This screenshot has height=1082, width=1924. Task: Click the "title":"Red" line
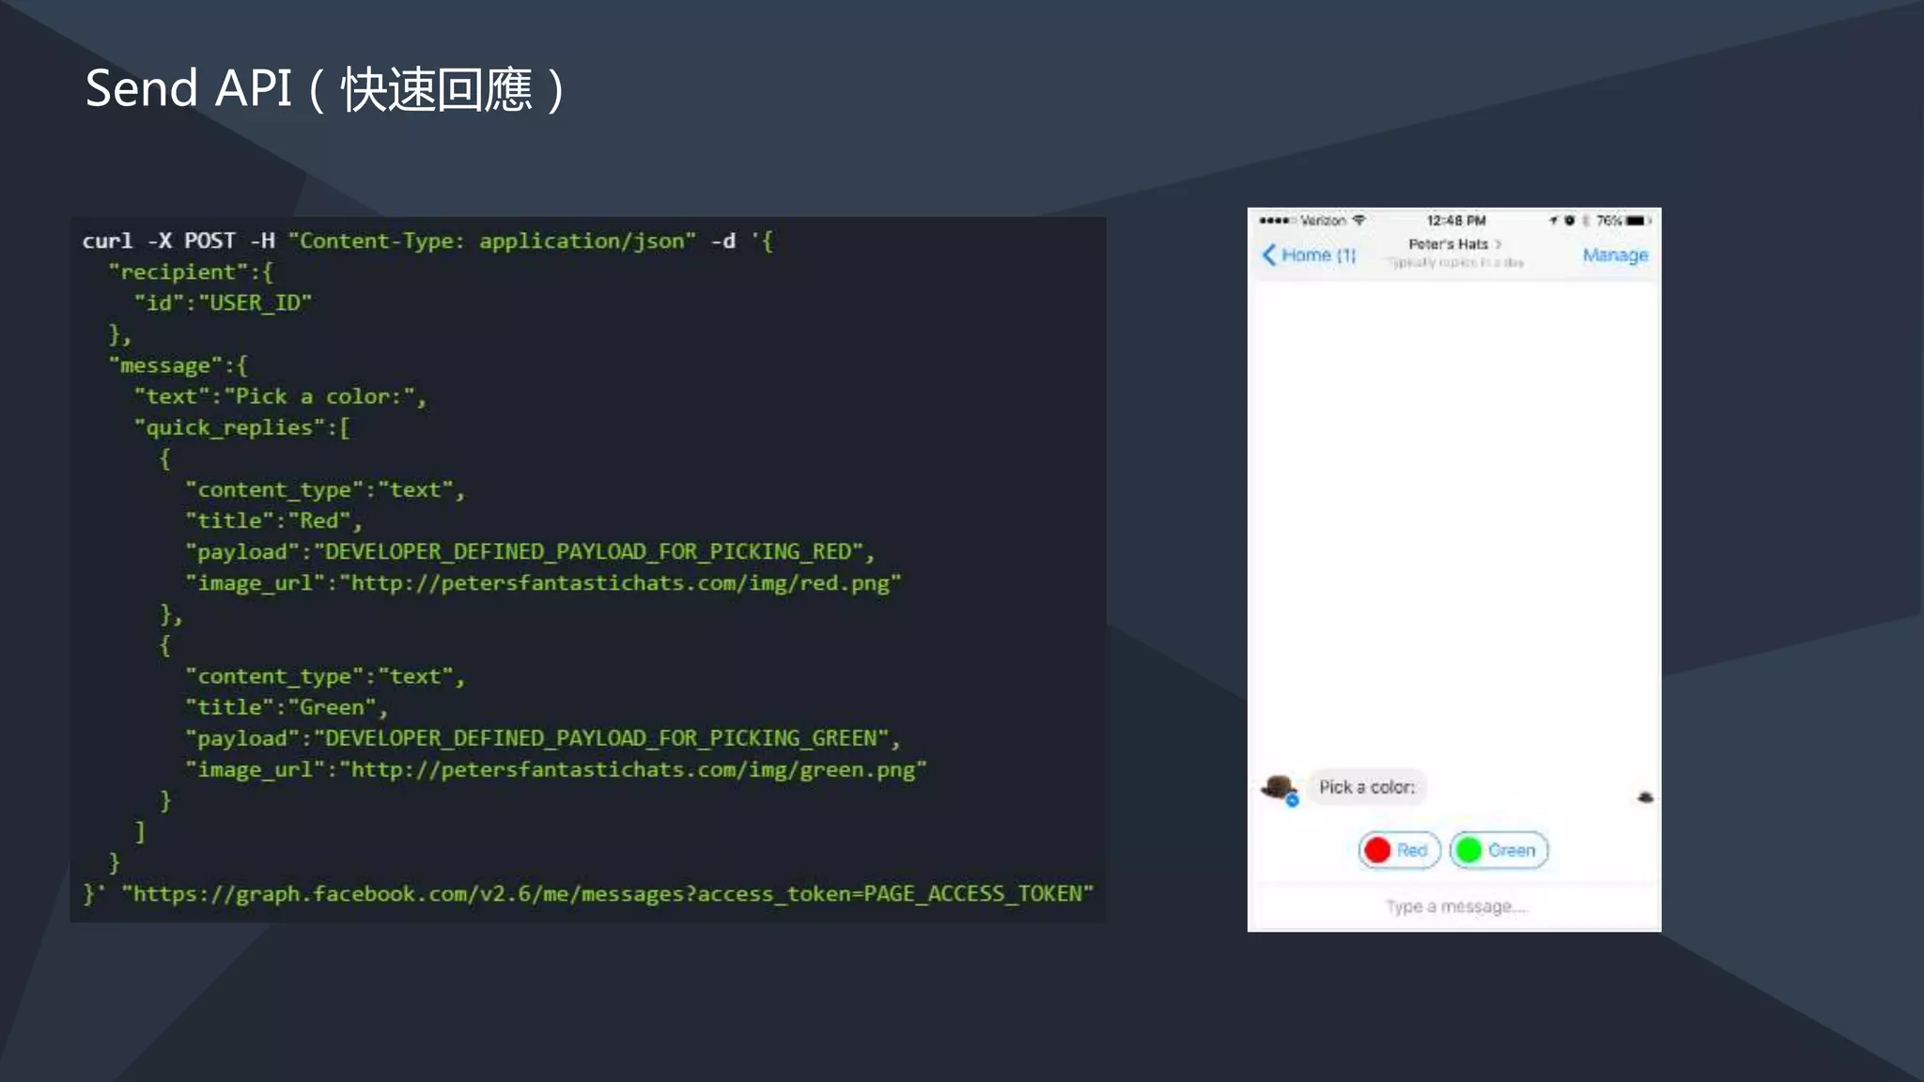pyautogui.click(x=273, y=520)
